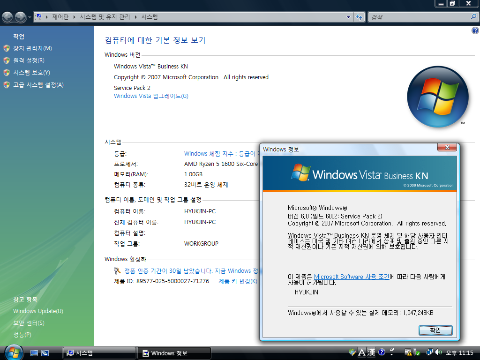This screenshot has height=360, width=480.
Task: Click the clock showing 오후 11:15
Action: tap(459, 353)
